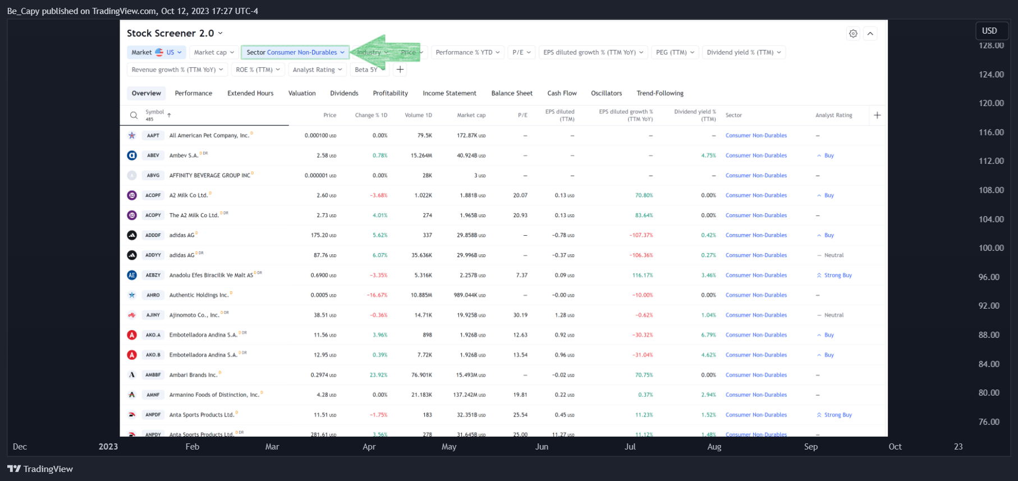Click the AEBZY ticker symbol badge
This screenshot has height=481, width=1018.
(153, 275)
